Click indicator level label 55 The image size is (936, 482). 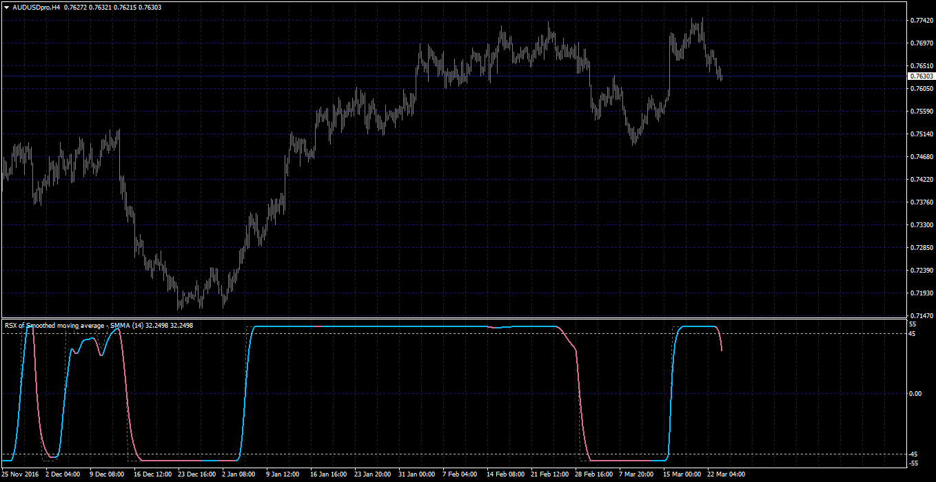[913, 324]
